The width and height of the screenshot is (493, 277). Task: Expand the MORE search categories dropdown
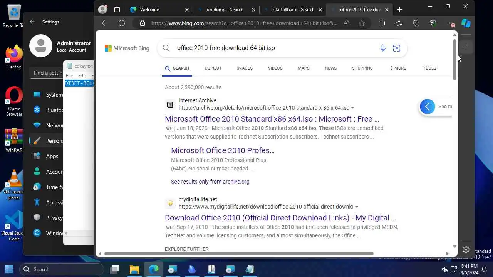pyautogui.click(x=398, y=68)
